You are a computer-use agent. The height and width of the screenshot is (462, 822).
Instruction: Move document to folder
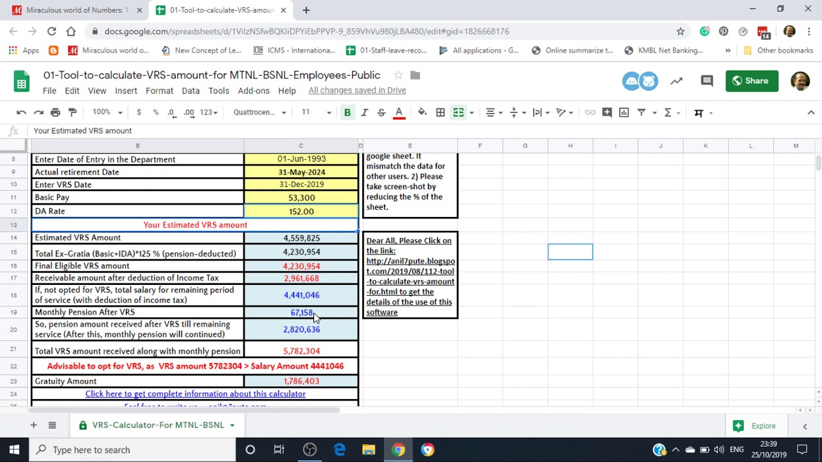pyautogui.click(x=415, y=75)
